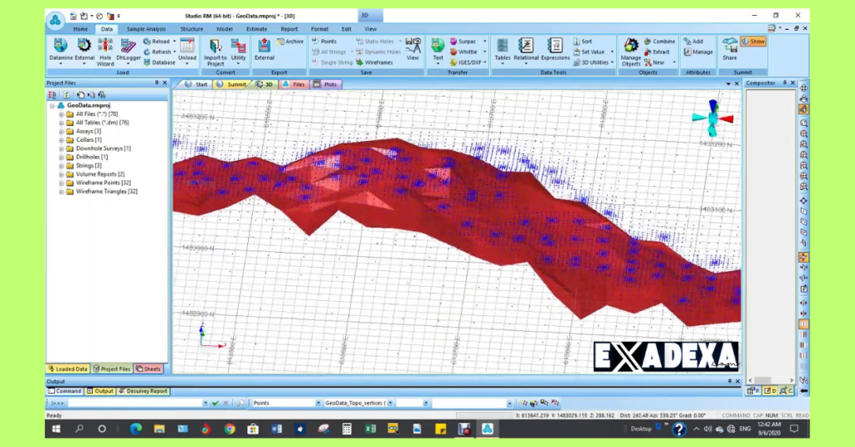Open Microsoft Edge from the taskbar
Viewport: 855px width, 447px height.
coord(136,429)
